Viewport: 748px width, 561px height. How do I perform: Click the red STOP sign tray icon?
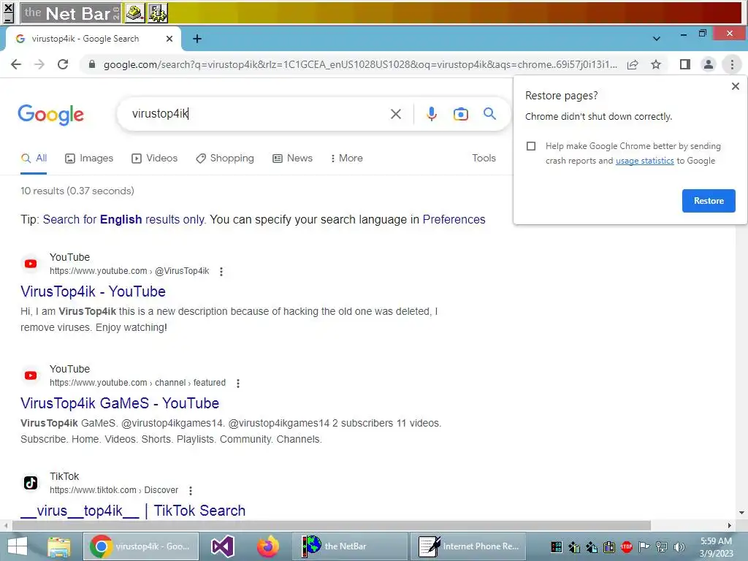[626, 547]
